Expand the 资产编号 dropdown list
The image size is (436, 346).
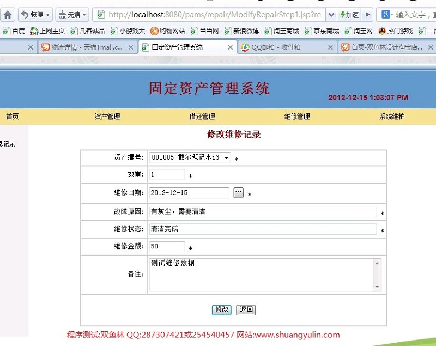click(x=190, y=157)
